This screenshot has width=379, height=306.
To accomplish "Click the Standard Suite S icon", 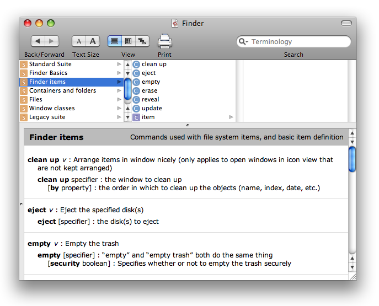I will pyautogui.click(x=23, y=65).
